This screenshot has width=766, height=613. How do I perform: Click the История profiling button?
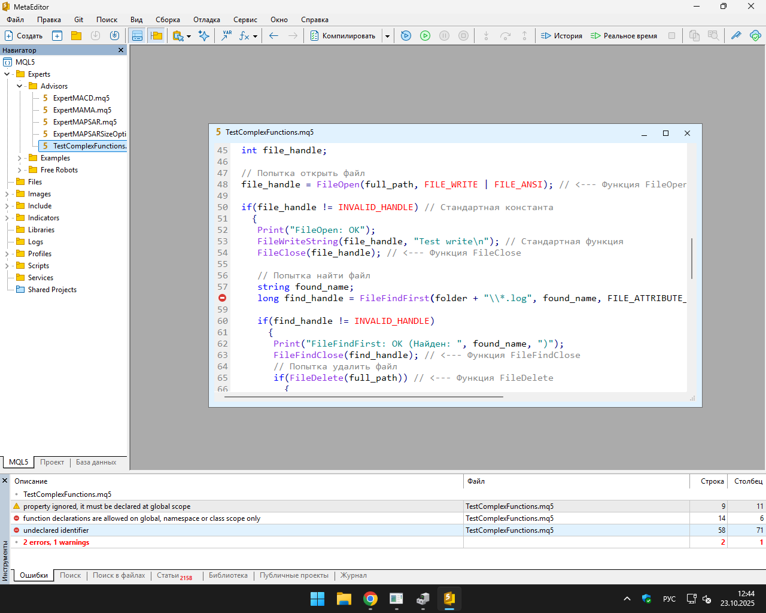pyautogui.click(x=561, y=36)
